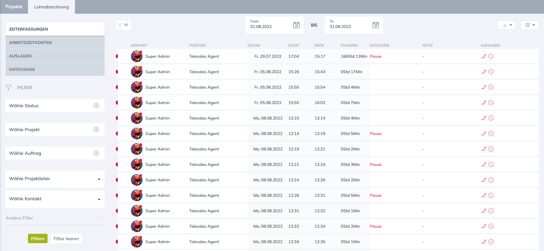Image resolution: width=544 pixels, height=251 pixels.
Task: Click the clock icon for the 15:26 entry
Action: 491,72
